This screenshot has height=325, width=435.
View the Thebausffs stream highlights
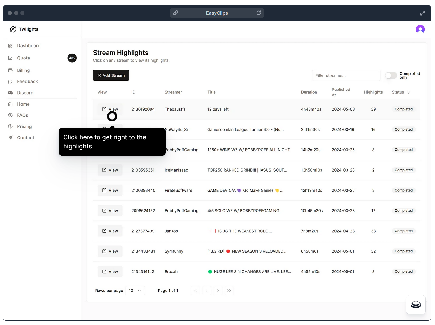coord(110,109)
